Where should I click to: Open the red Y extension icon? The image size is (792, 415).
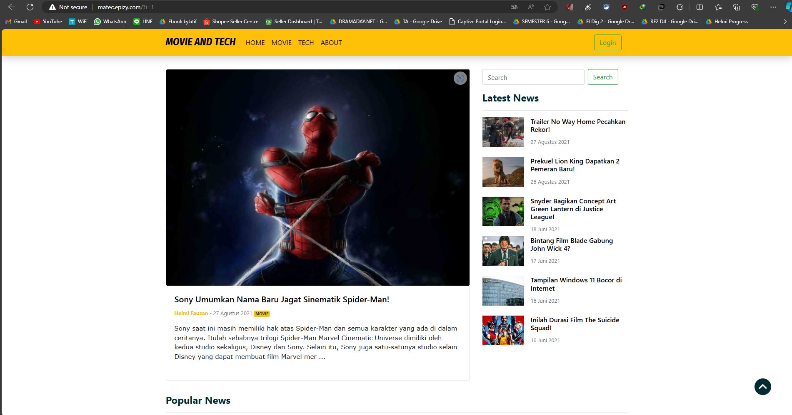(x=570, y=7)
